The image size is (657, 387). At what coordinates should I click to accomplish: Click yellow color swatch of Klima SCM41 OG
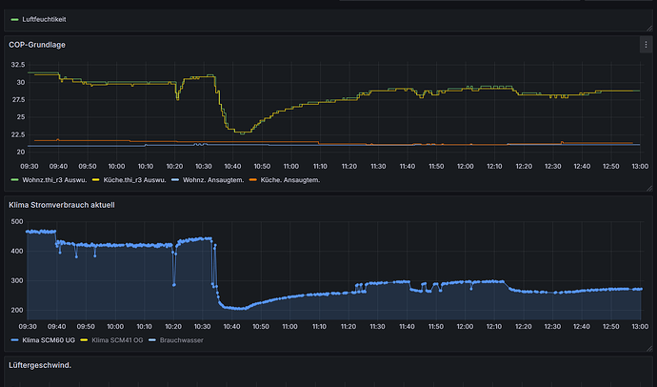(x=84, y=340)
